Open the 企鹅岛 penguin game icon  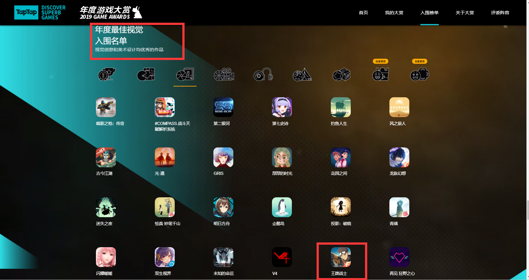(x=282, y=207)
